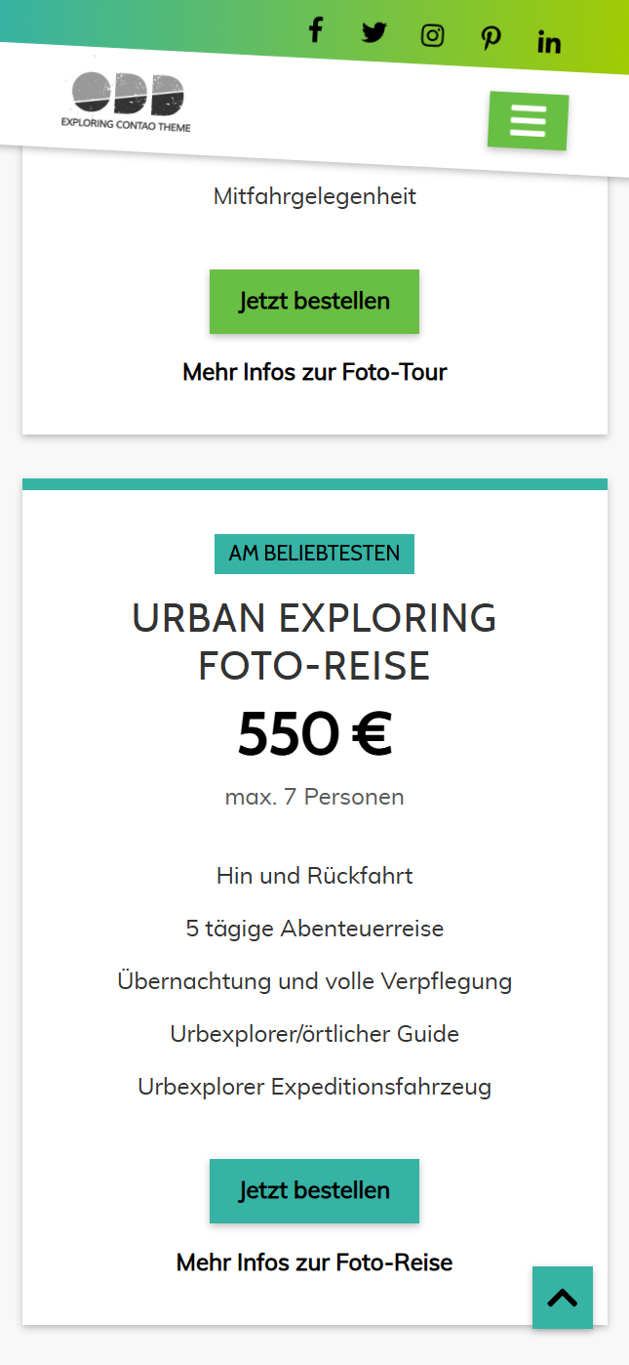The image size is (629, 1365).
Task: Click the 5 tägige Abenteuerreise item
Action: tap(314, 929)
